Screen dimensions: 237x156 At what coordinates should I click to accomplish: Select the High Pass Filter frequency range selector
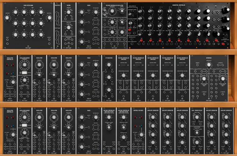point(109,127)
